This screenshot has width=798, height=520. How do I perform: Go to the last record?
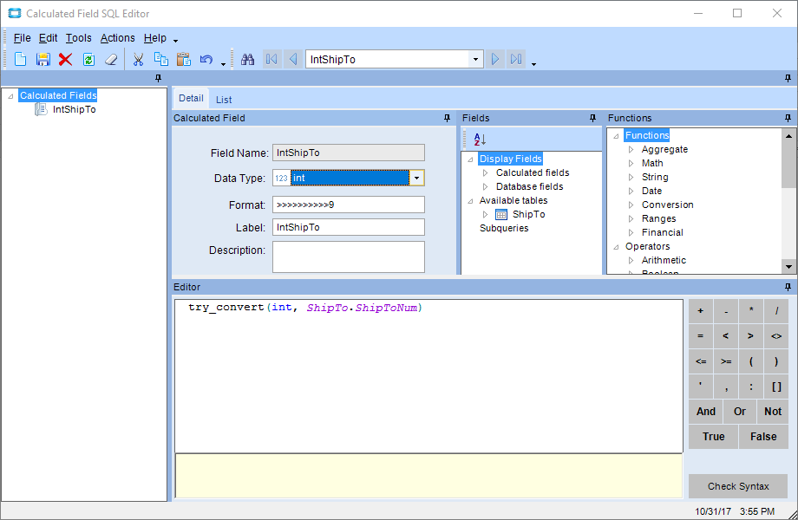click(516, 60)
